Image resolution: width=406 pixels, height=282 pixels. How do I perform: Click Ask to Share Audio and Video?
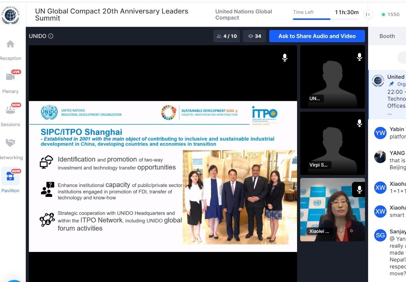click(317, 36)
